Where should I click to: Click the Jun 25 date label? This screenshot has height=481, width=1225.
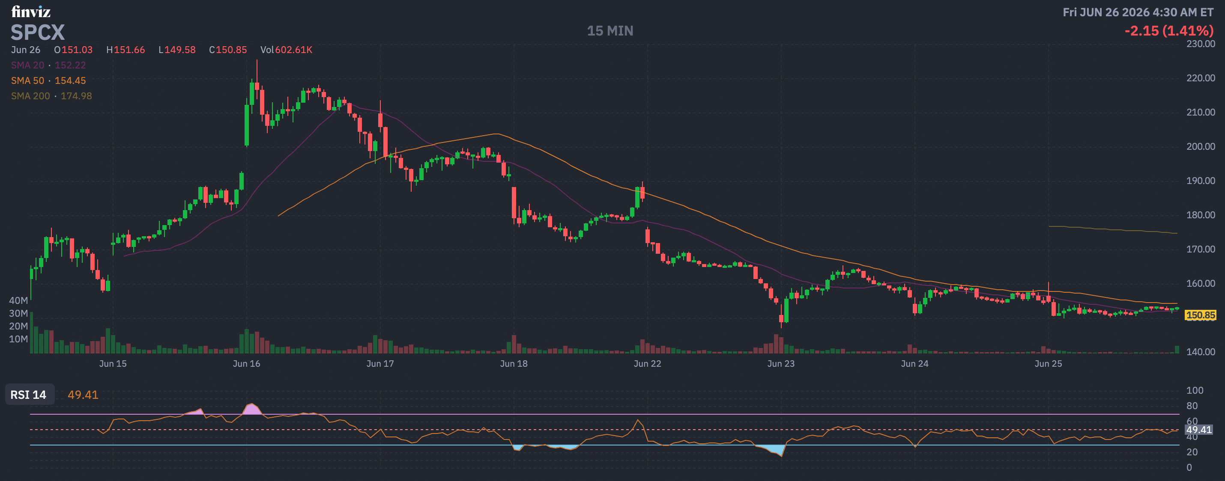(1048, 364)
